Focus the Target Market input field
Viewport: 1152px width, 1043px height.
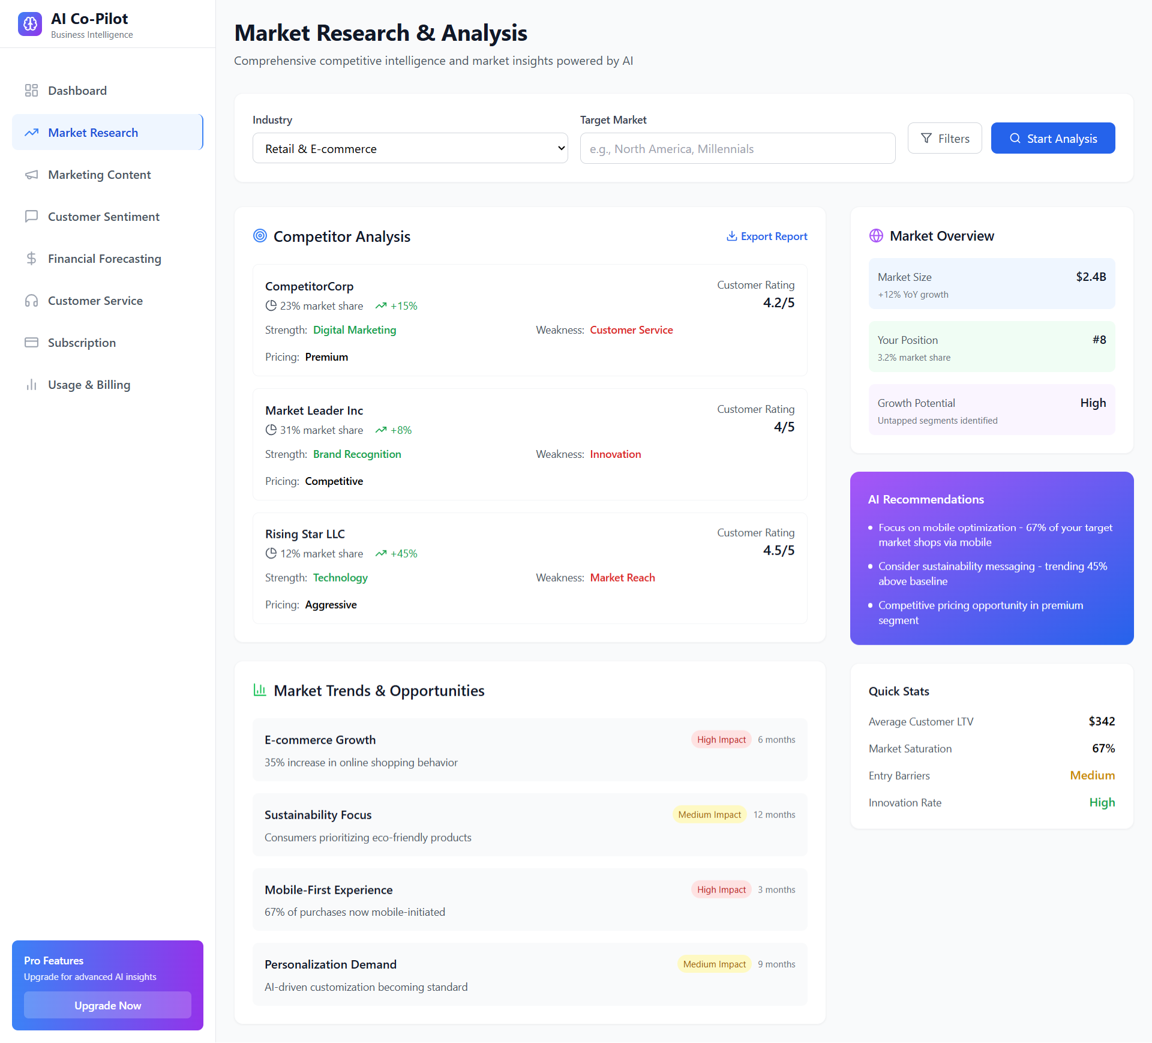click(x=737, y=149)
